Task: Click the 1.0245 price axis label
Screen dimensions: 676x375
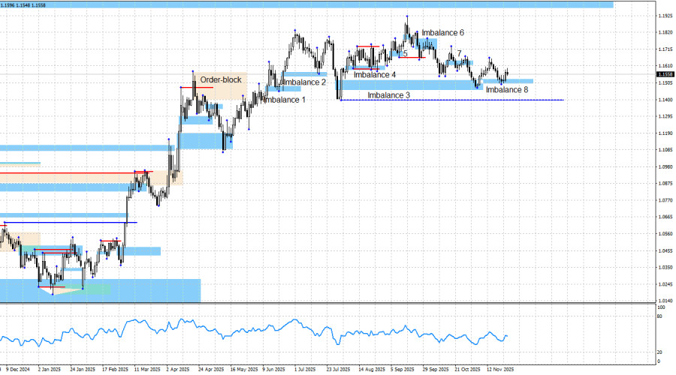Action: (665, 284)
